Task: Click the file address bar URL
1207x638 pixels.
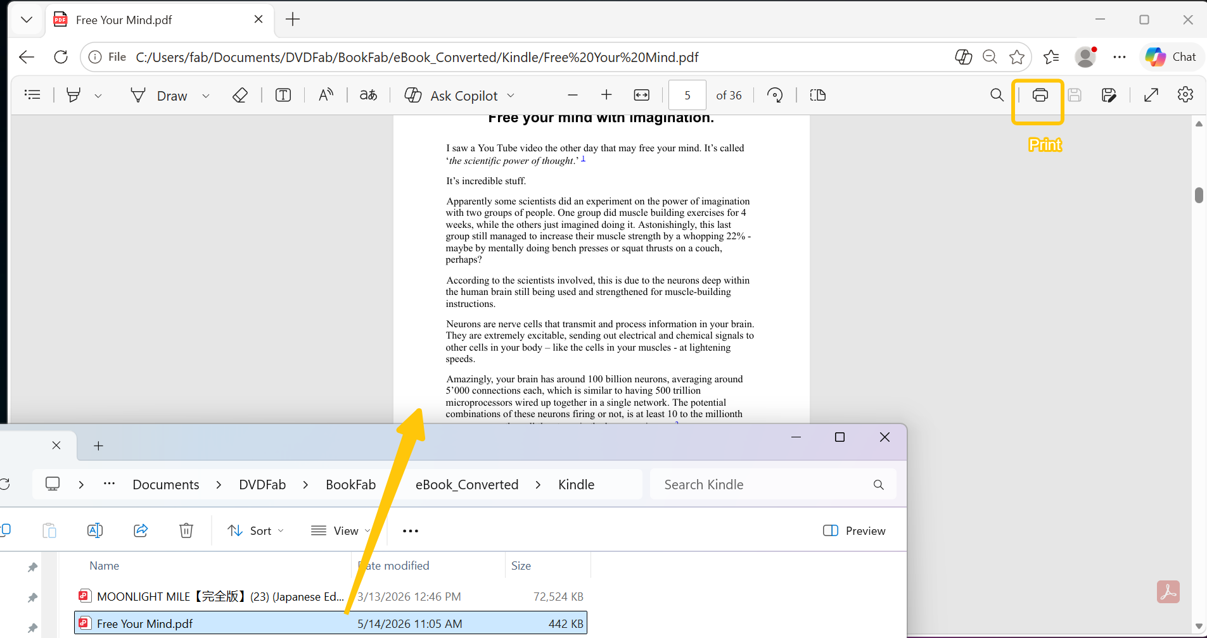Action: pyautogui.click(x=417, y=58)
